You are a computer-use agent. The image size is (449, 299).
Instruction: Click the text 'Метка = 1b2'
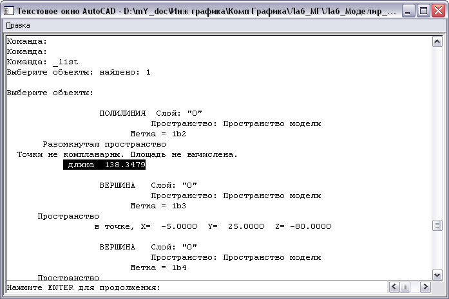point(158,134)
